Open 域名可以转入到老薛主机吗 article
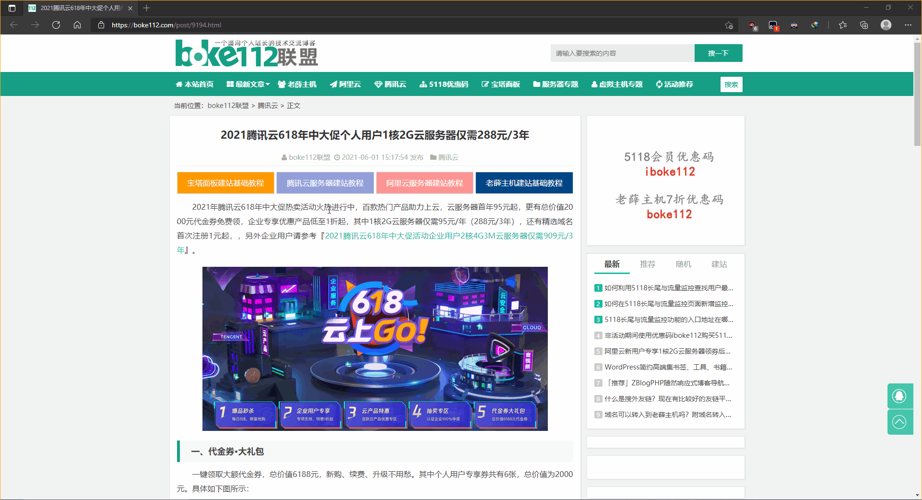The image size is (922, 500). (x=668, y=415)
